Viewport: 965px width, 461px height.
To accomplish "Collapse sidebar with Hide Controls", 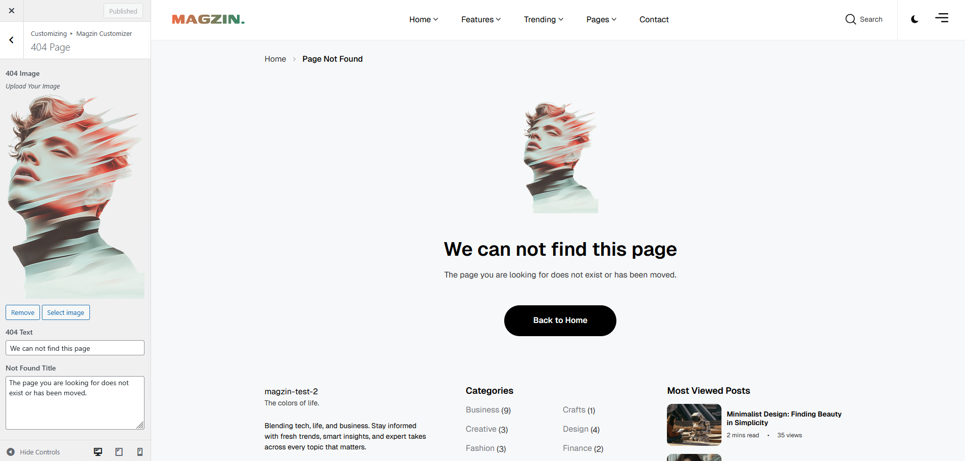I will point(33,452).
